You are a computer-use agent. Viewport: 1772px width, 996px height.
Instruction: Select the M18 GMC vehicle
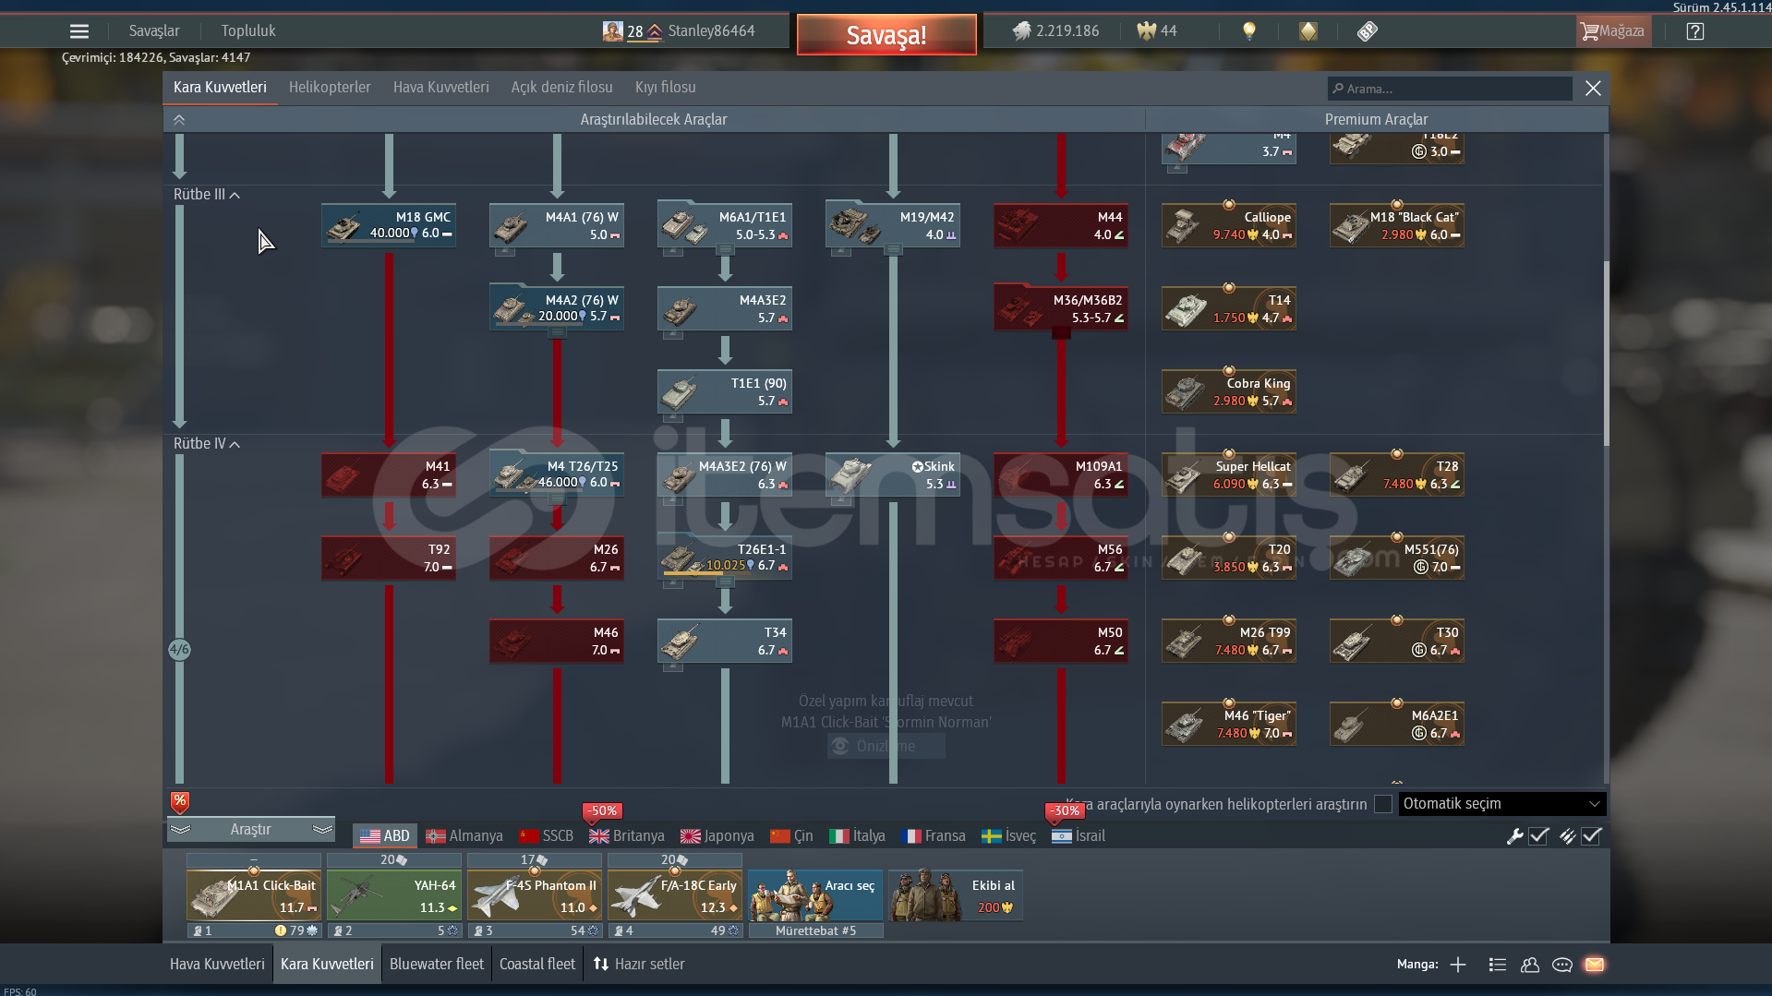(389, 225)
